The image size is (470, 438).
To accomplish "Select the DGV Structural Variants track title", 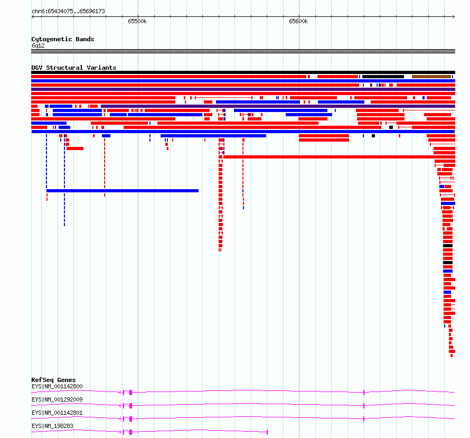I will click(x=74, y=68).
